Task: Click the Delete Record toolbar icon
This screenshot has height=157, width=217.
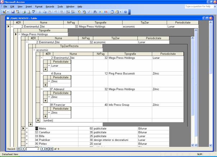Action: pos(106,12)
